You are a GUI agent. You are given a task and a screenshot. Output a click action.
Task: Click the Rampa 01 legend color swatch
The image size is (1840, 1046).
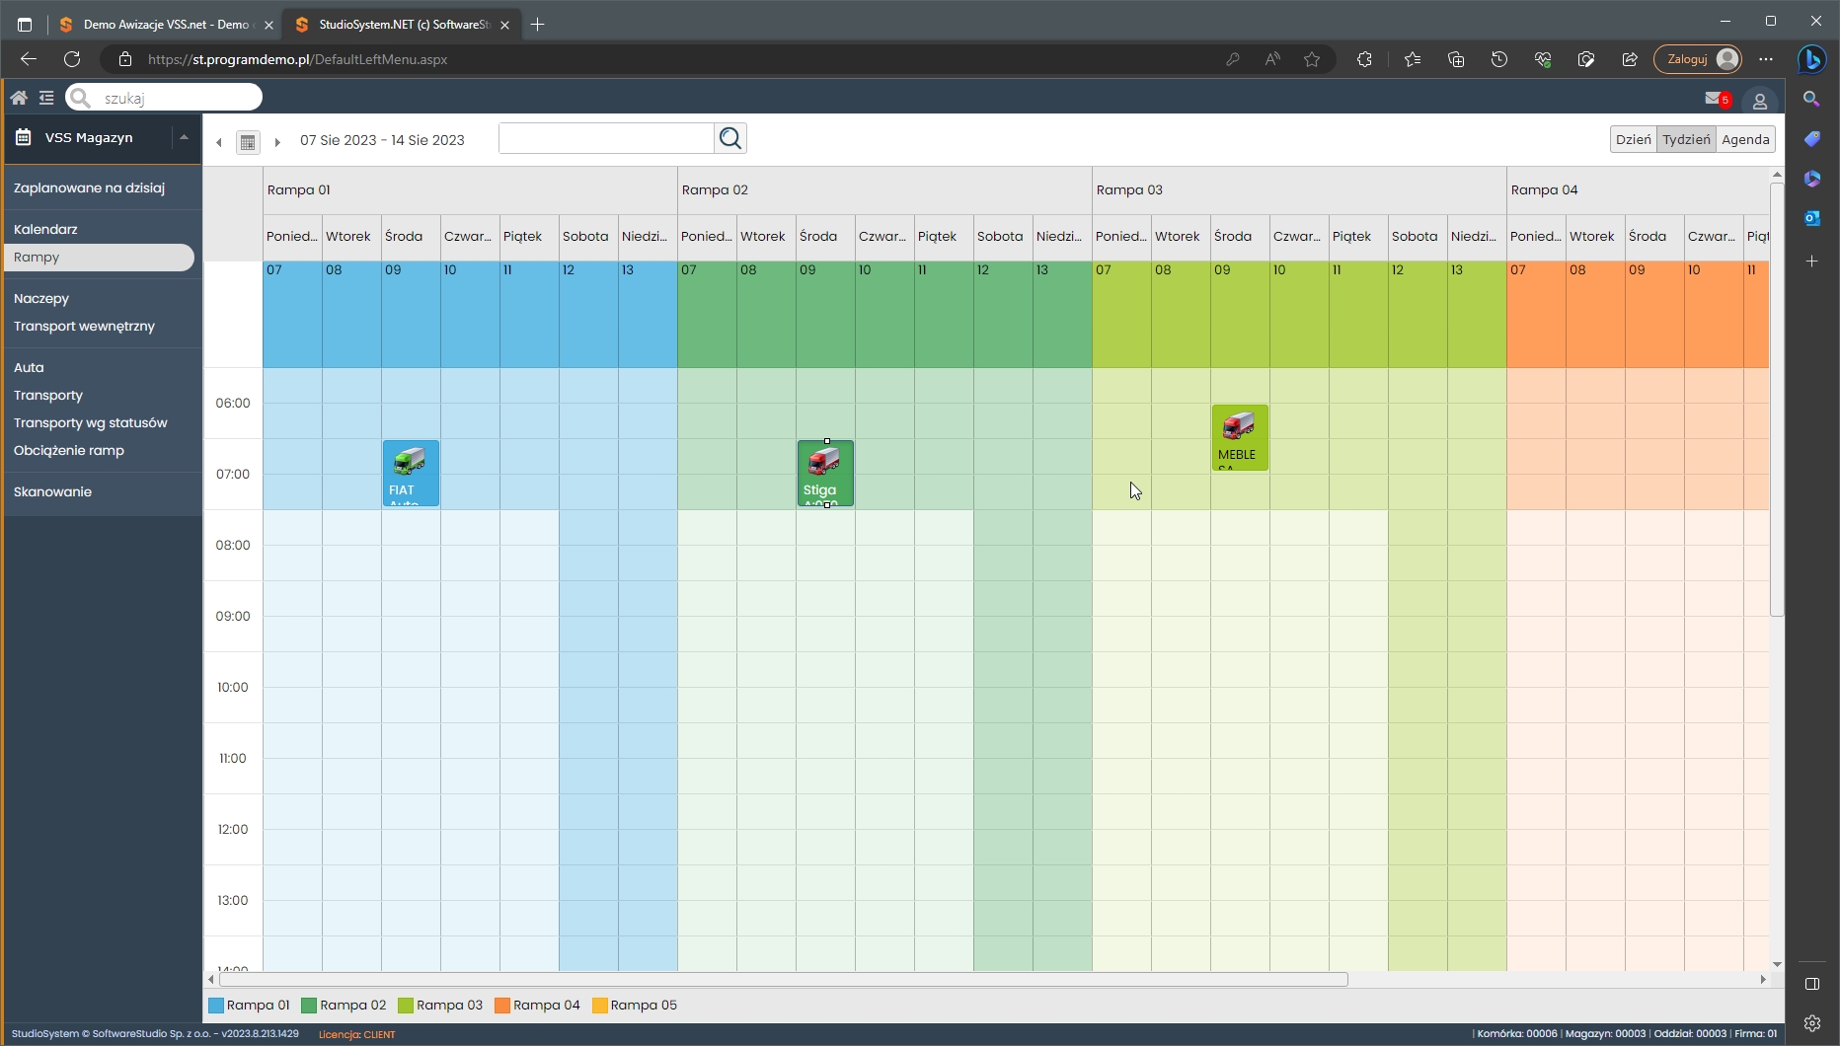click(x=216, y=1006)
